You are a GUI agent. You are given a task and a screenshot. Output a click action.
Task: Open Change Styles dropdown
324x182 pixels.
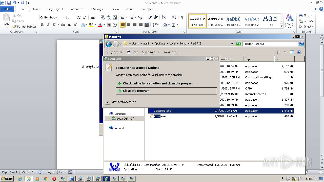click(x=290, y=21)
